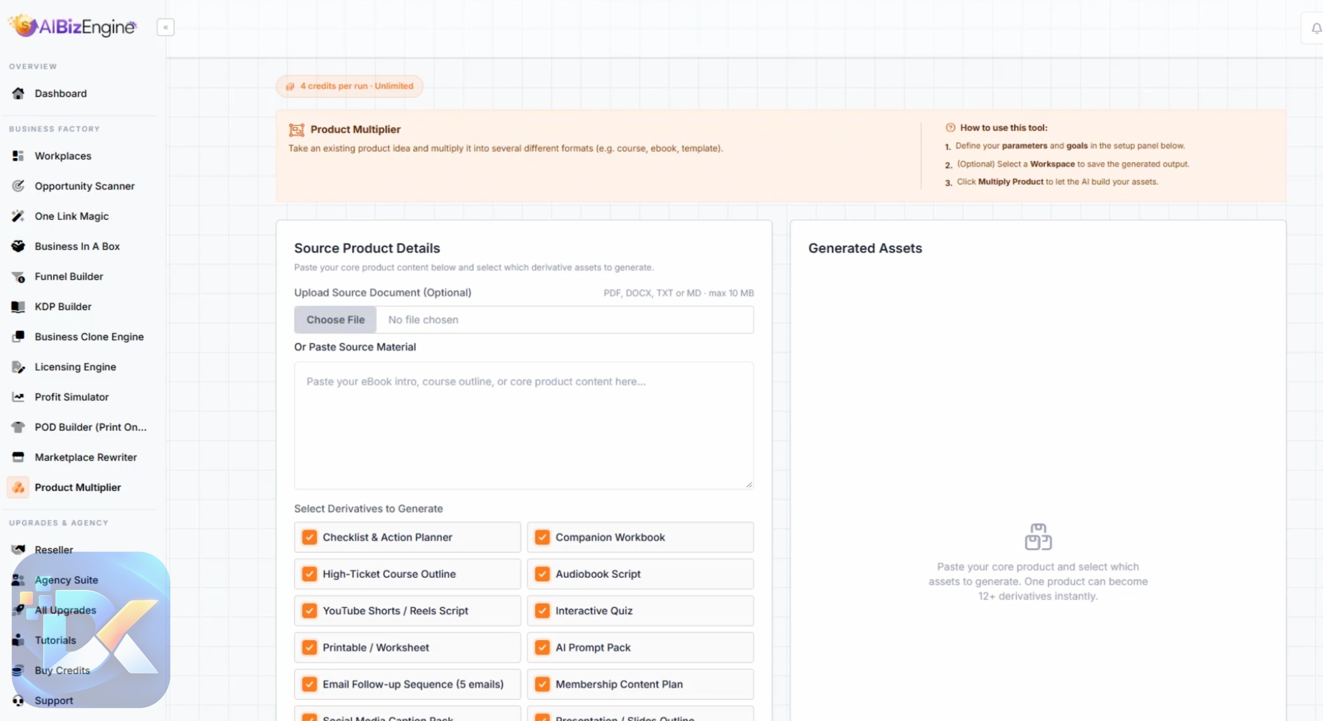The height and width of the screenshot is (721, 1323).
Task: Click the Business Clone Engine icon
Action: point(18,337)
